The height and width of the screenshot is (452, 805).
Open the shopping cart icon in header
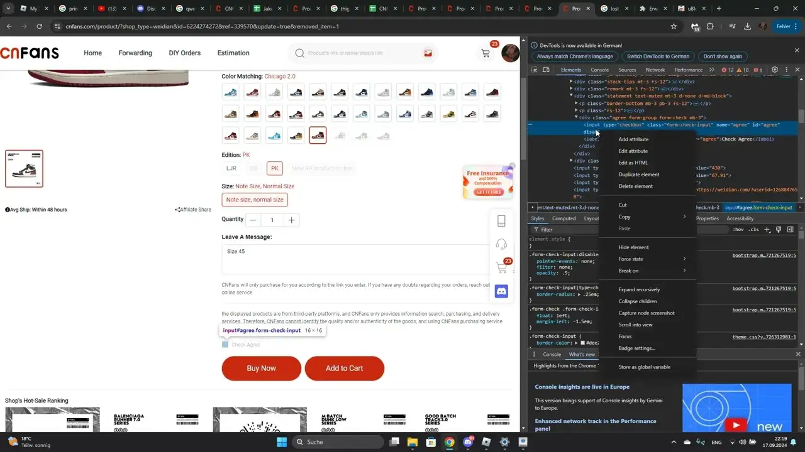(486, 53)
